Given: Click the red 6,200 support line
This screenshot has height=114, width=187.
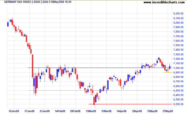Looking at the screenshot, I should pos(130,104).
